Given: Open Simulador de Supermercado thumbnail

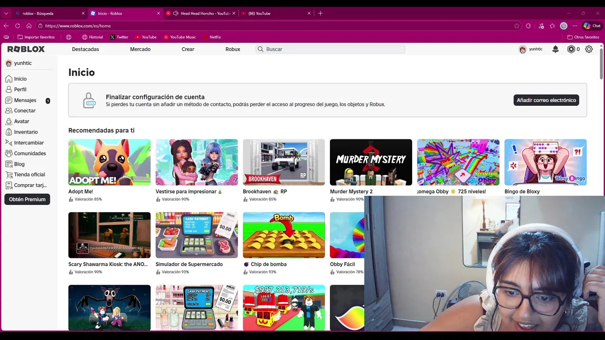Looking at the screenshot, I should [197, 235].
